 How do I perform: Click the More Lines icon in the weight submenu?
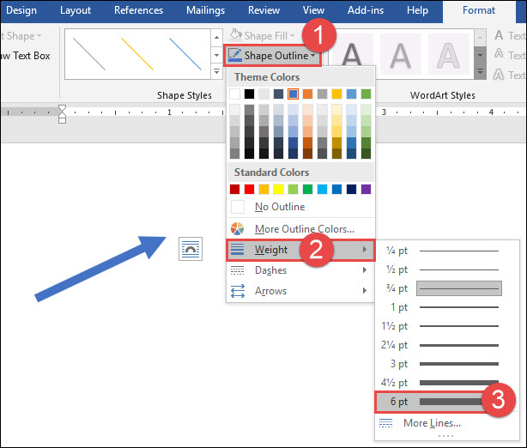(x=385, y=423)
